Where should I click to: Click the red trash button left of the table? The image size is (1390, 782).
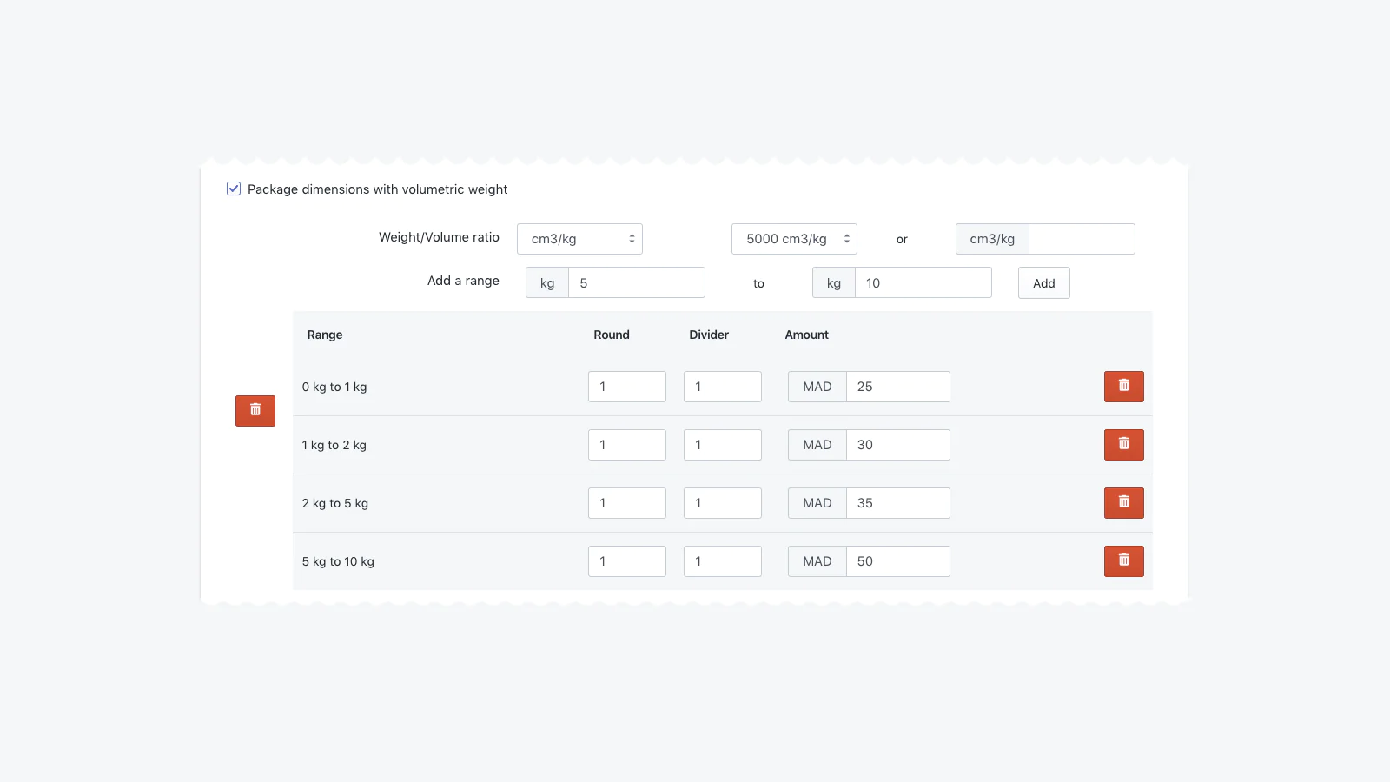point(255,411)
